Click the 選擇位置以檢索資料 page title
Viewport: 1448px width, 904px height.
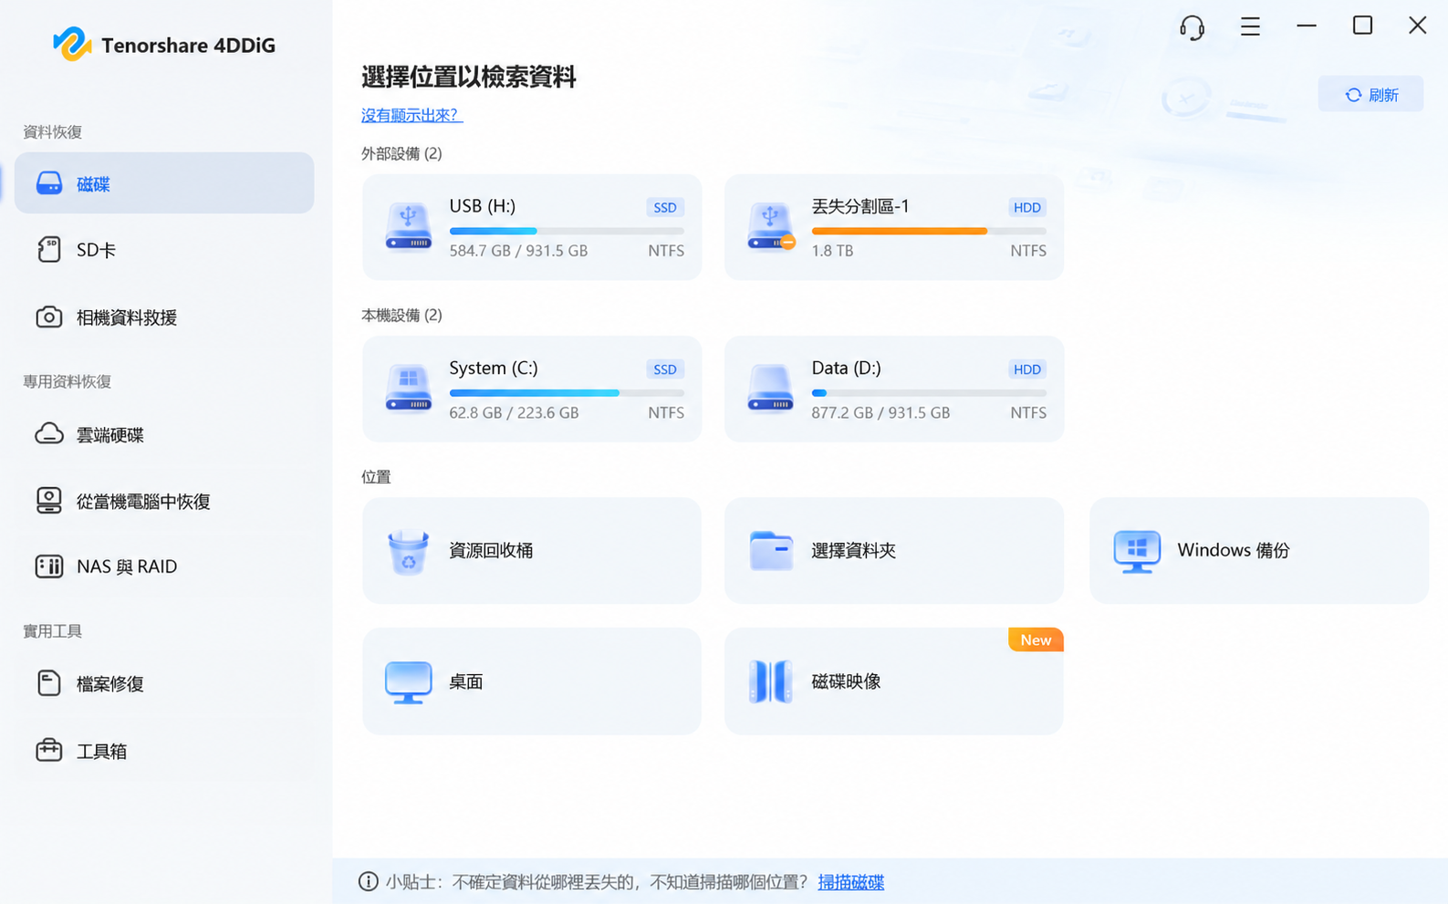point(469,77)
